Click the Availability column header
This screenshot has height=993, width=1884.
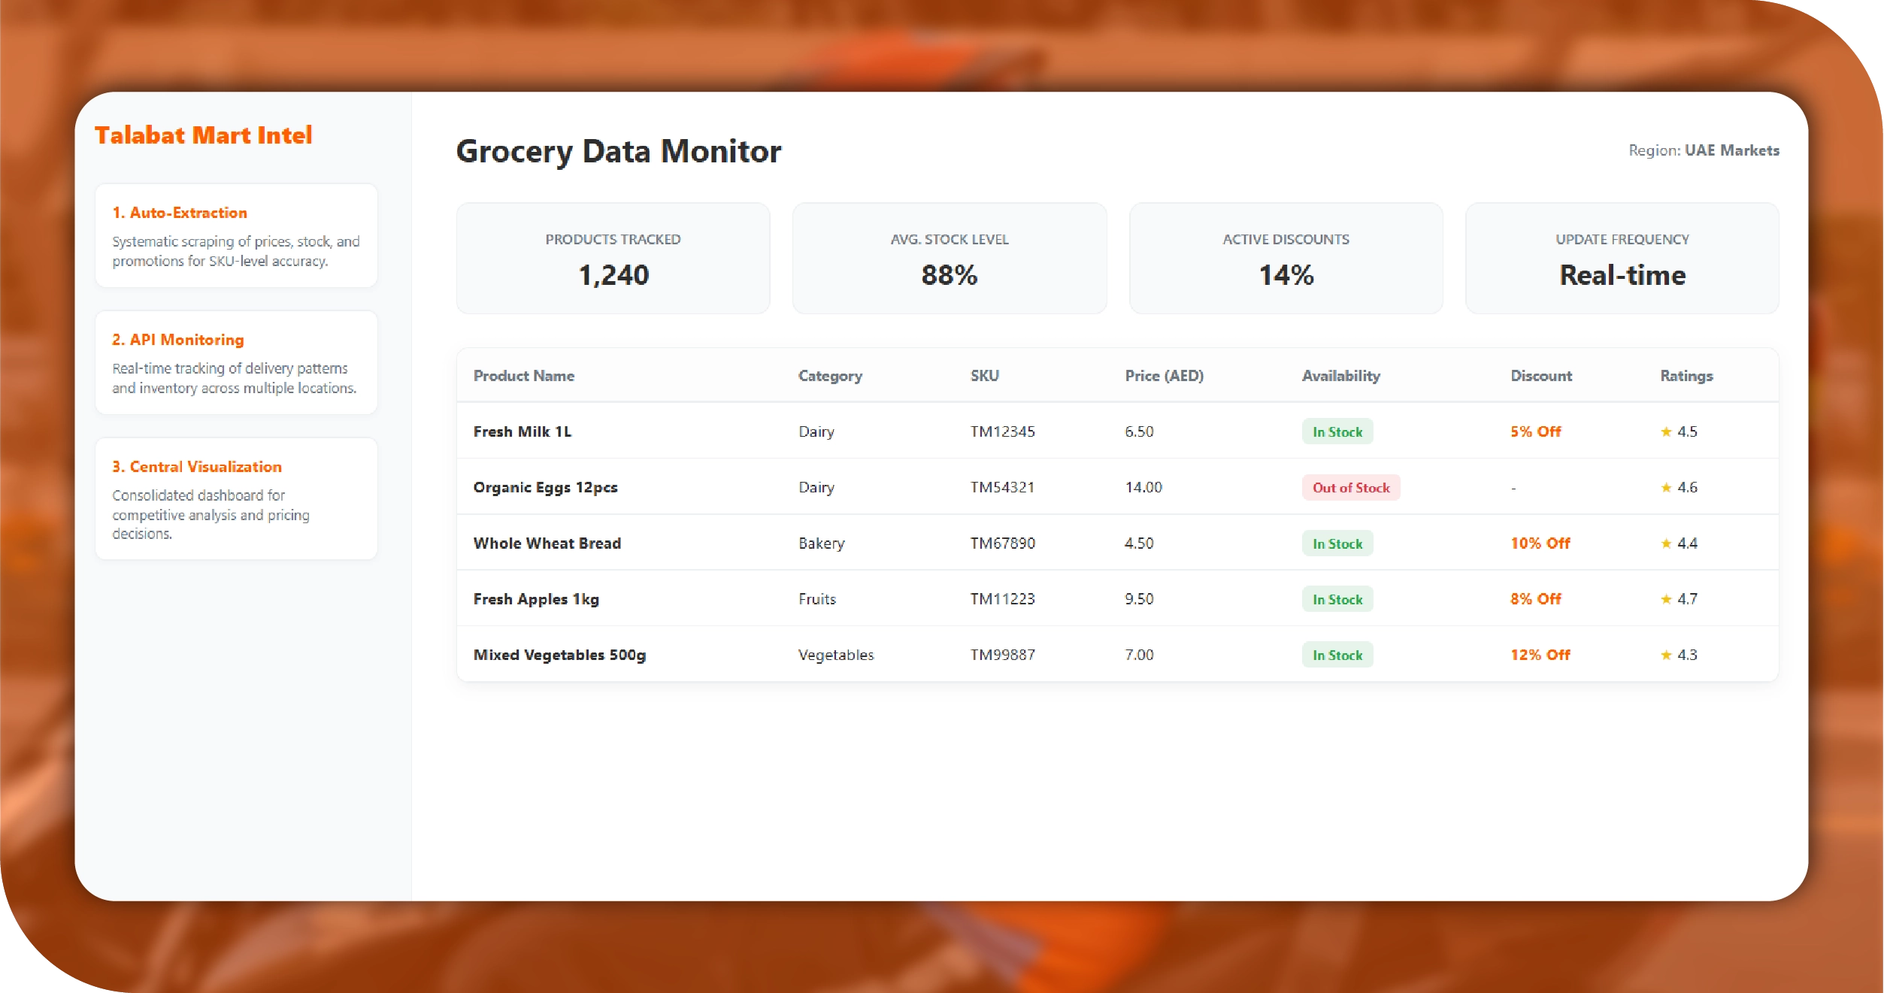pos(1340,376)
